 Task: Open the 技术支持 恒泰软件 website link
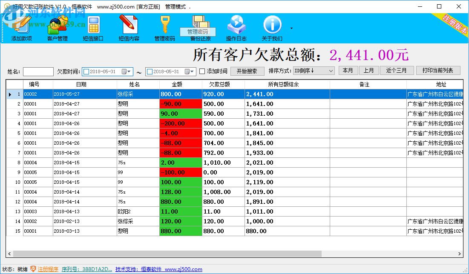[159, 269]
